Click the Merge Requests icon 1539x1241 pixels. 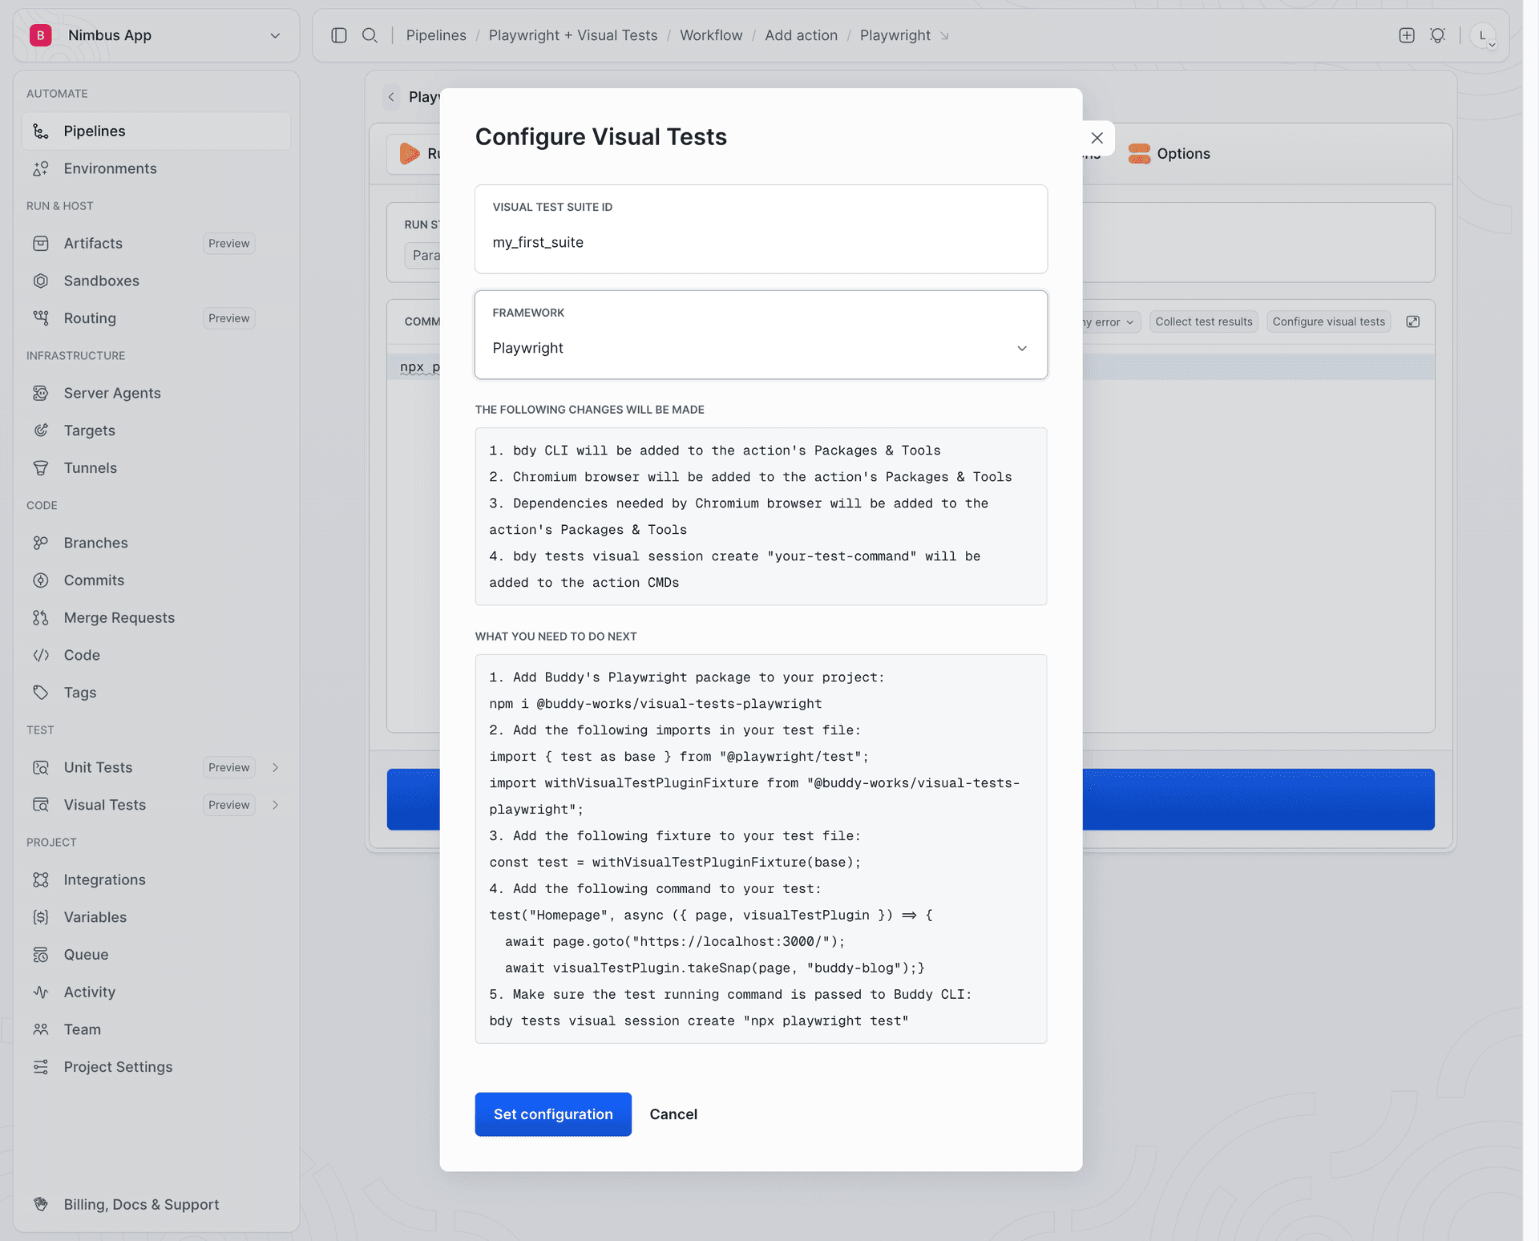41,617
